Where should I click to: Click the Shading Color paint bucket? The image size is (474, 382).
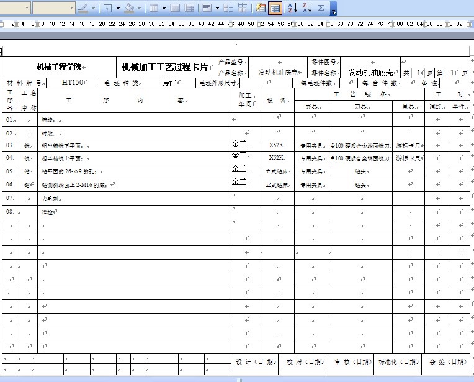(130, 8)
